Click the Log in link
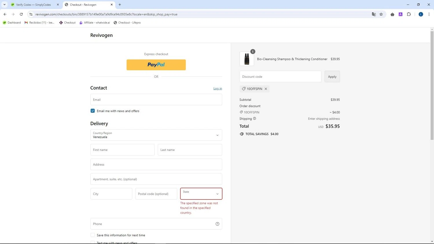Viewport: 434px width, 244px height. point(218,88)
